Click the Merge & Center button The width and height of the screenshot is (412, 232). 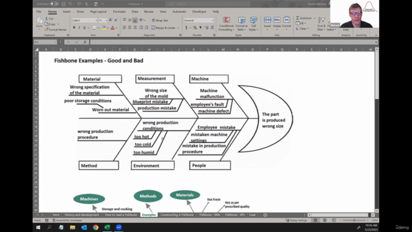[164, 28]
